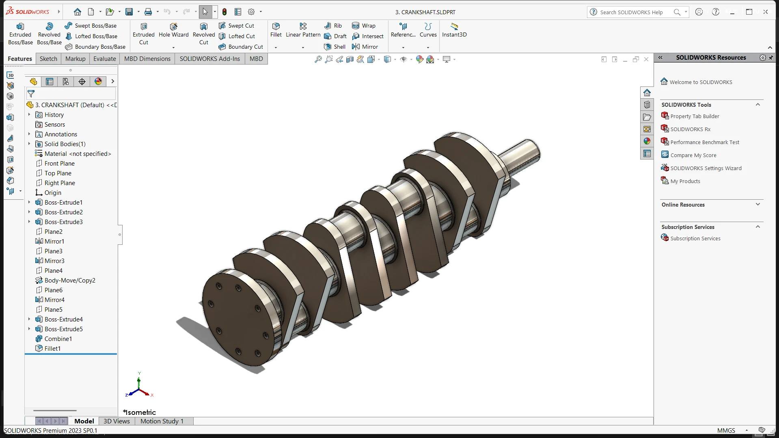Click the Edit Appearance color sphere icon
779x438 pixels.
pos(420,59)
